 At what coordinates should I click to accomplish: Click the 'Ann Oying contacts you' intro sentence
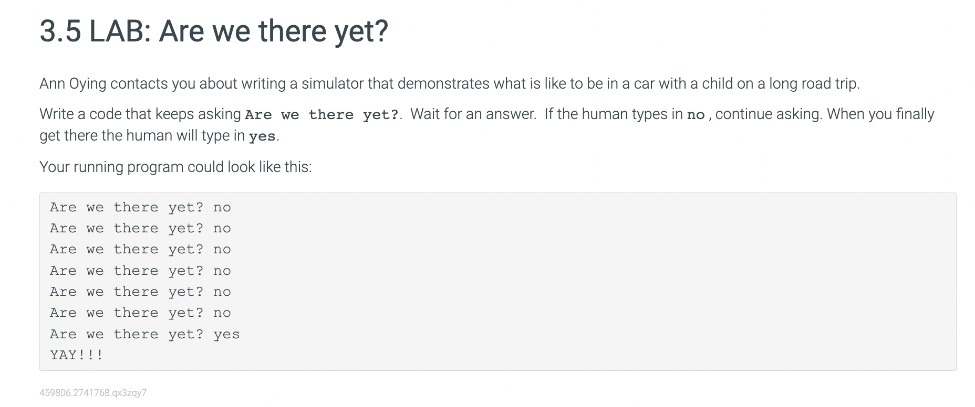[x=450, y=84]
